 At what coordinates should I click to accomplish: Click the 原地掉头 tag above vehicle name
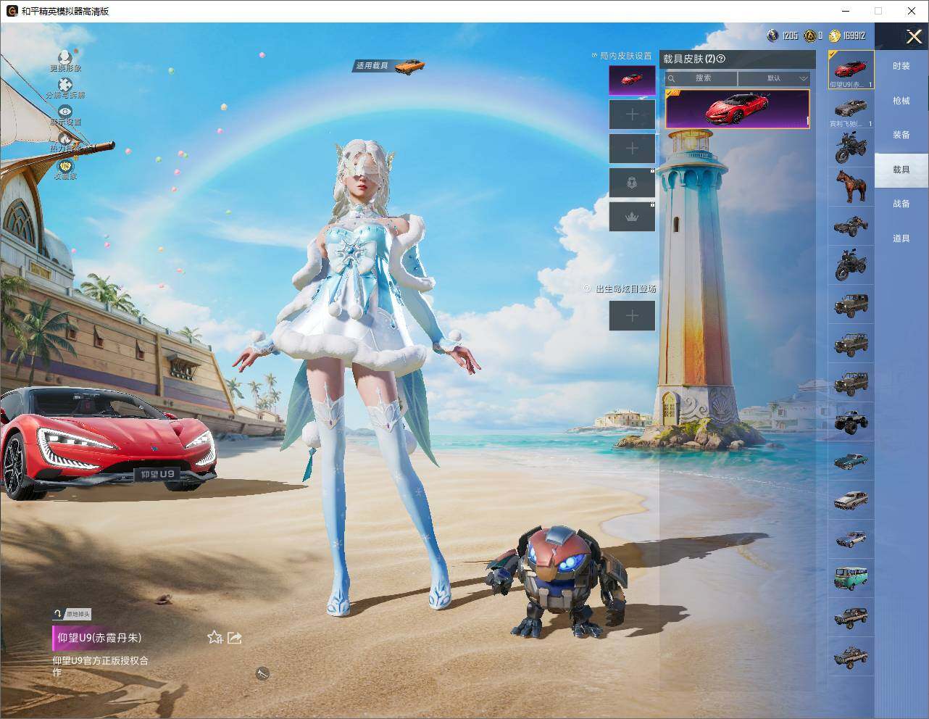click(72, 614)
